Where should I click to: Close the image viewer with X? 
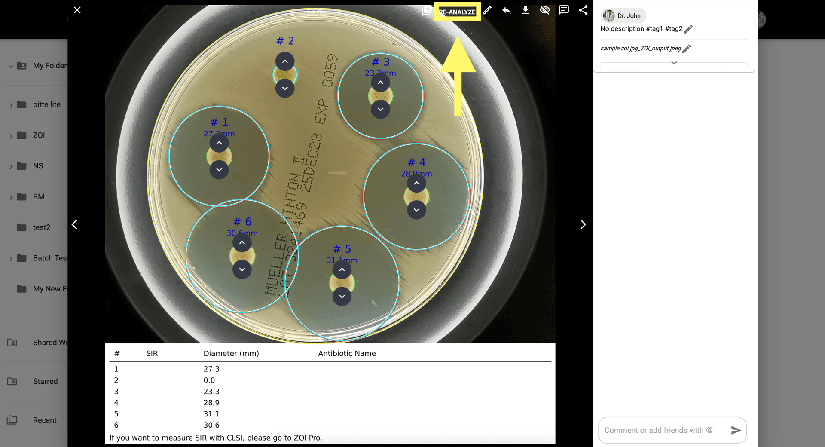[77, 10]
